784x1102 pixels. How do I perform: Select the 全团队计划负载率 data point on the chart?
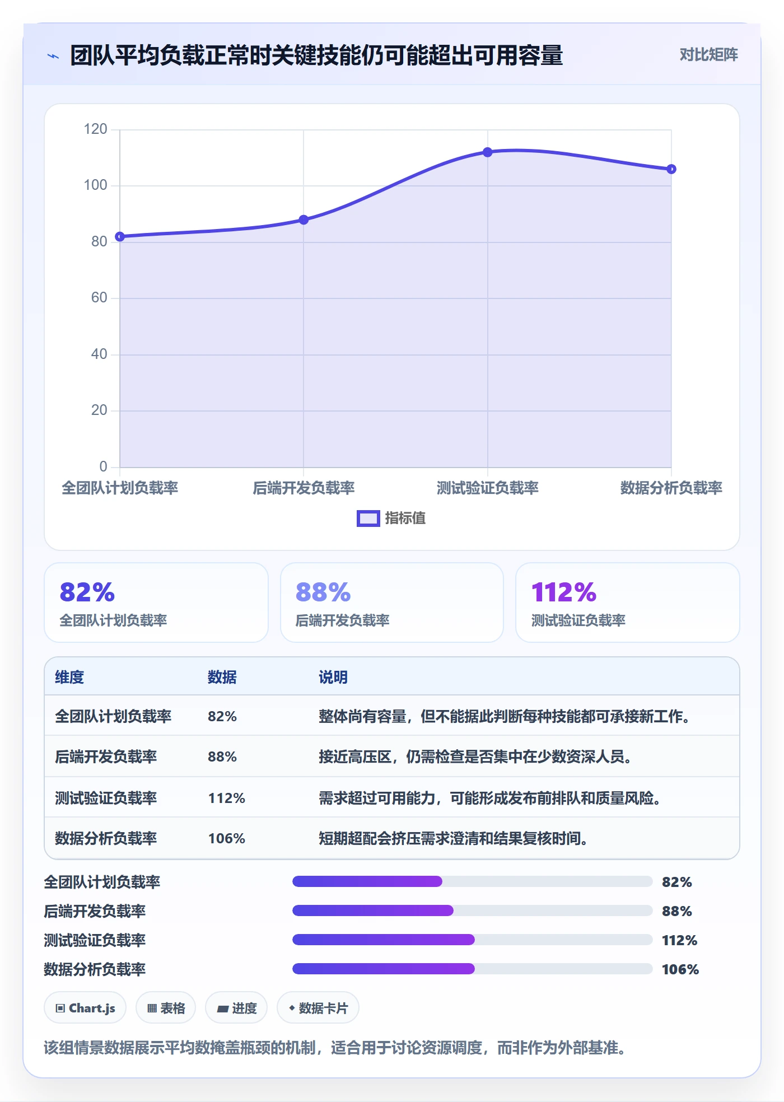point(120,237)
